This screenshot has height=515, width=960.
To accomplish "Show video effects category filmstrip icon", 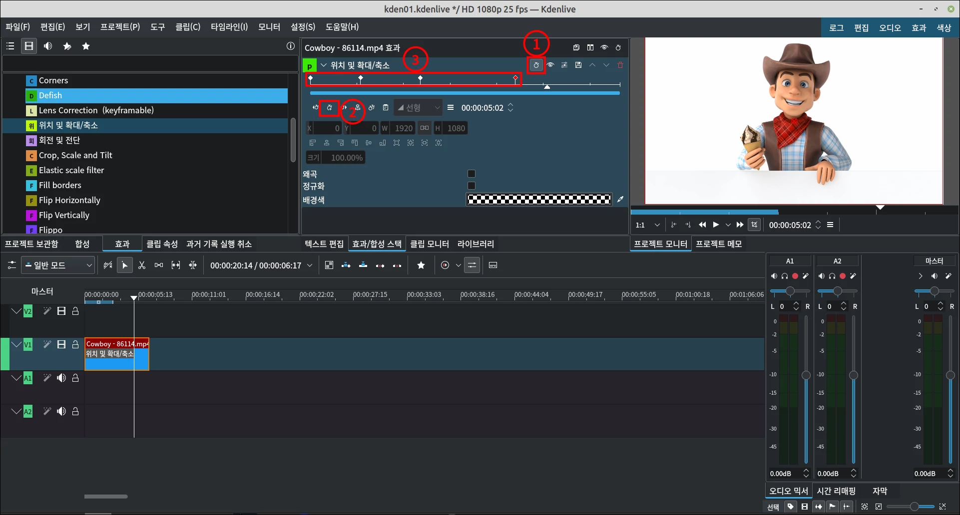I will point(29,46).
